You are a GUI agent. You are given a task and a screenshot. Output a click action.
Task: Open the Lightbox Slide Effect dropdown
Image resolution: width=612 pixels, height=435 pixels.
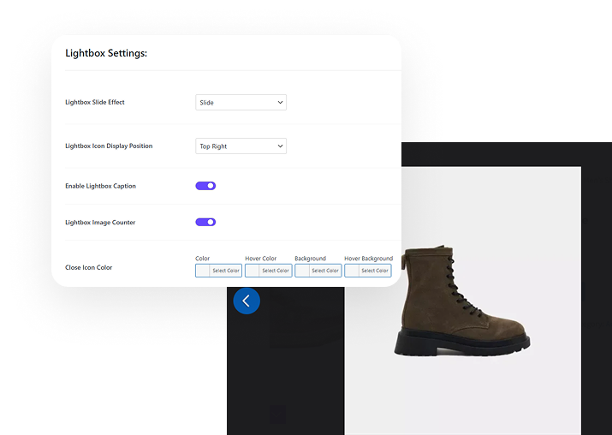(241, 103)
